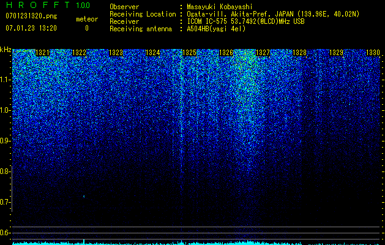
Task: Click the 0.9 frequency axis label
Action: [x=5, y=141]
